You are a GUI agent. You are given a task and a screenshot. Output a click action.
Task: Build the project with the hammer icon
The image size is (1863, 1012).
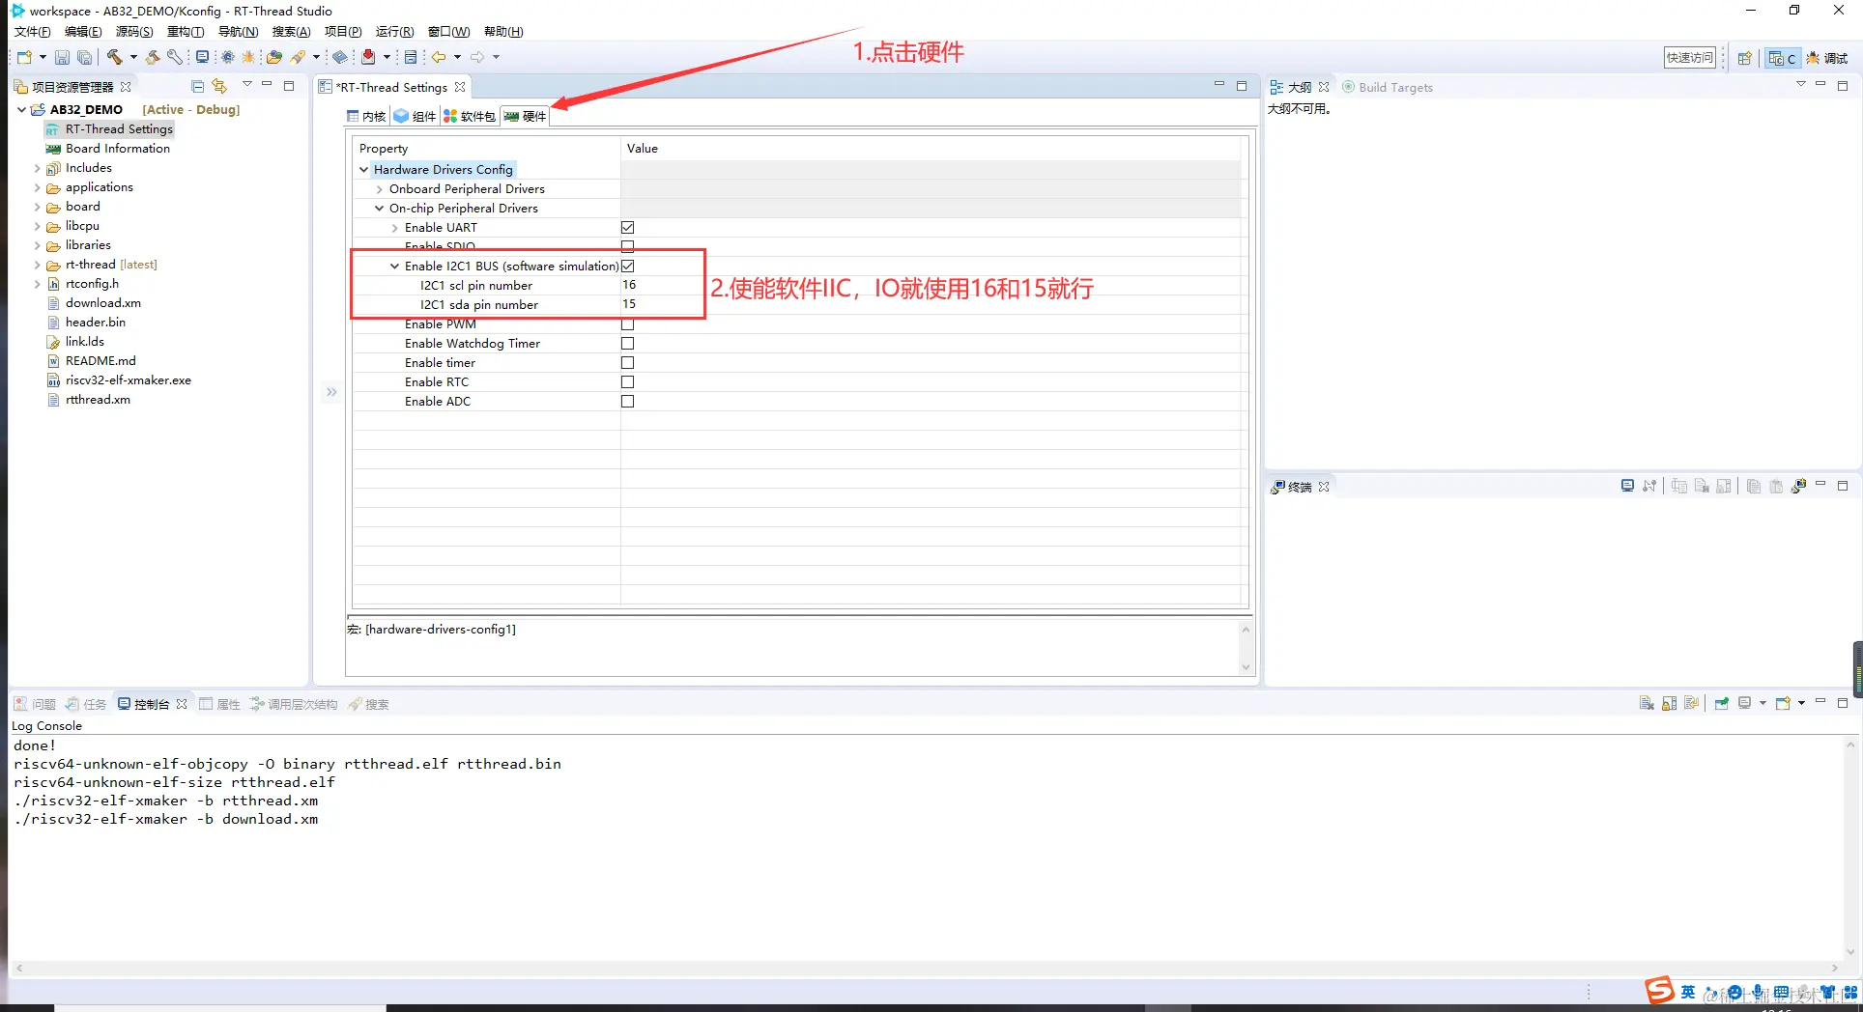point(114,57)
